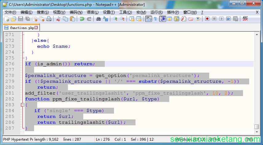
Task: Open the 插件(P) menu
Action: click(x=173, y=12)
